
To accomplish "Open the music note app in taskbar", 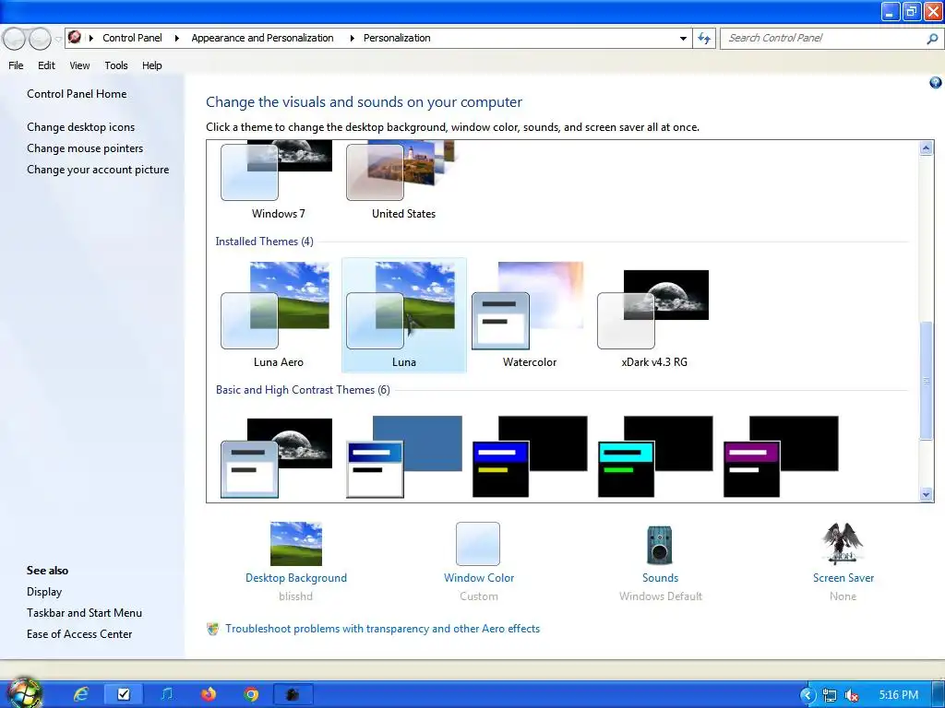I will (166, 694).
